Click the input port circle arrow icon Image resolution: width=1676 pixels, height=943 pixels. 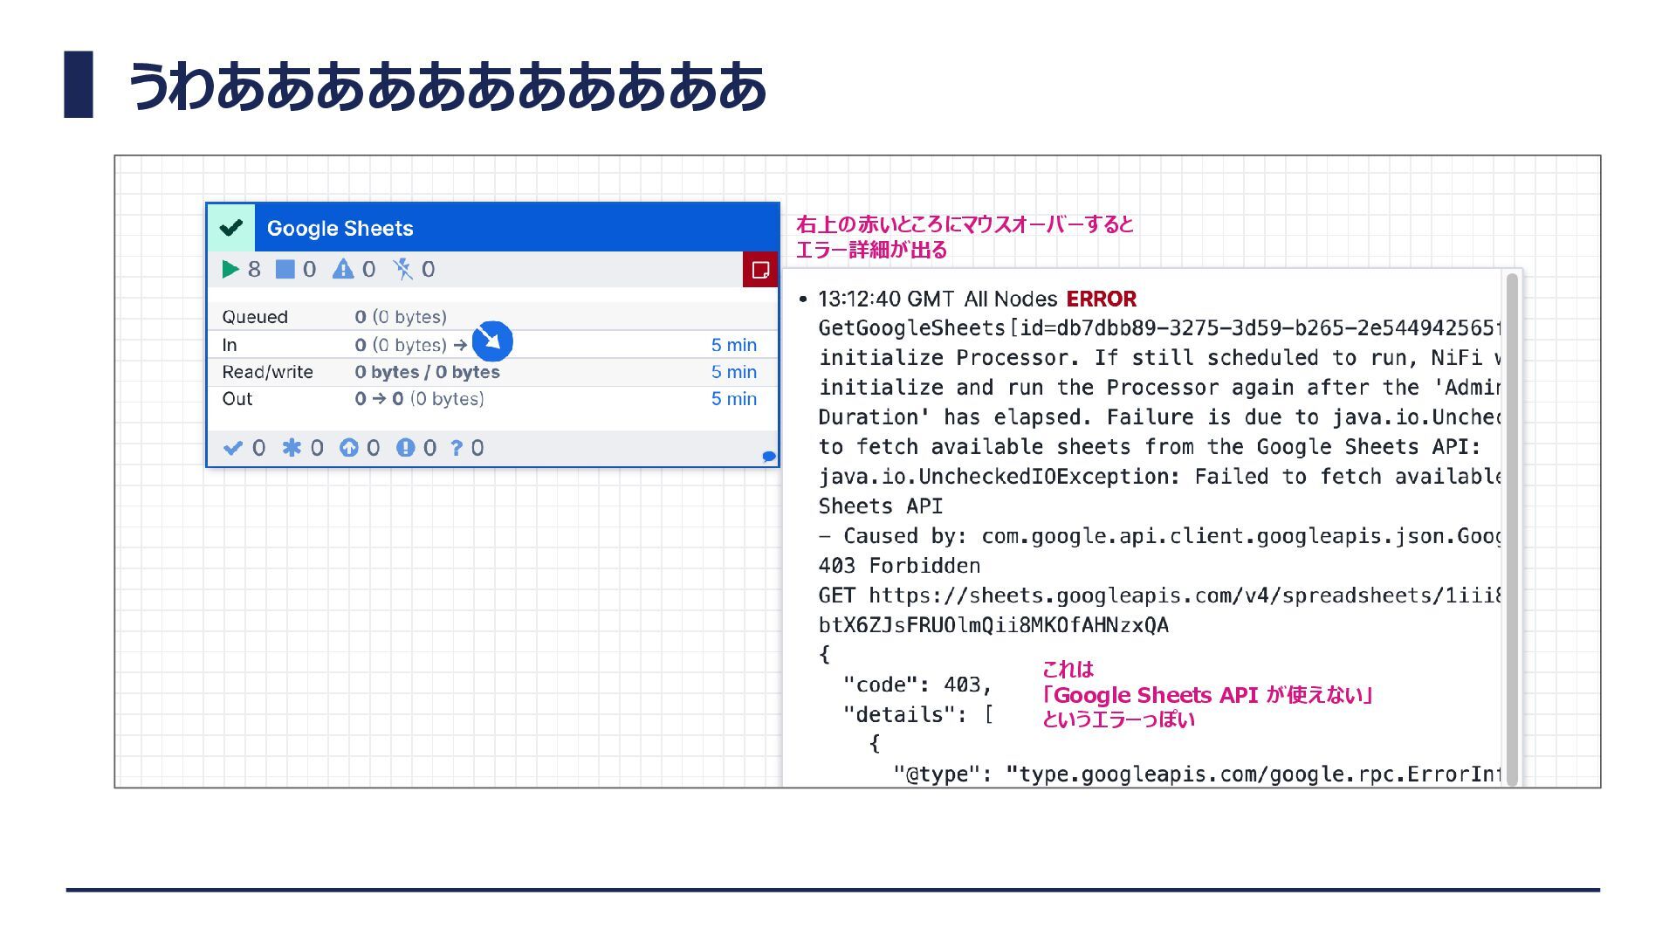pos(492,341)
